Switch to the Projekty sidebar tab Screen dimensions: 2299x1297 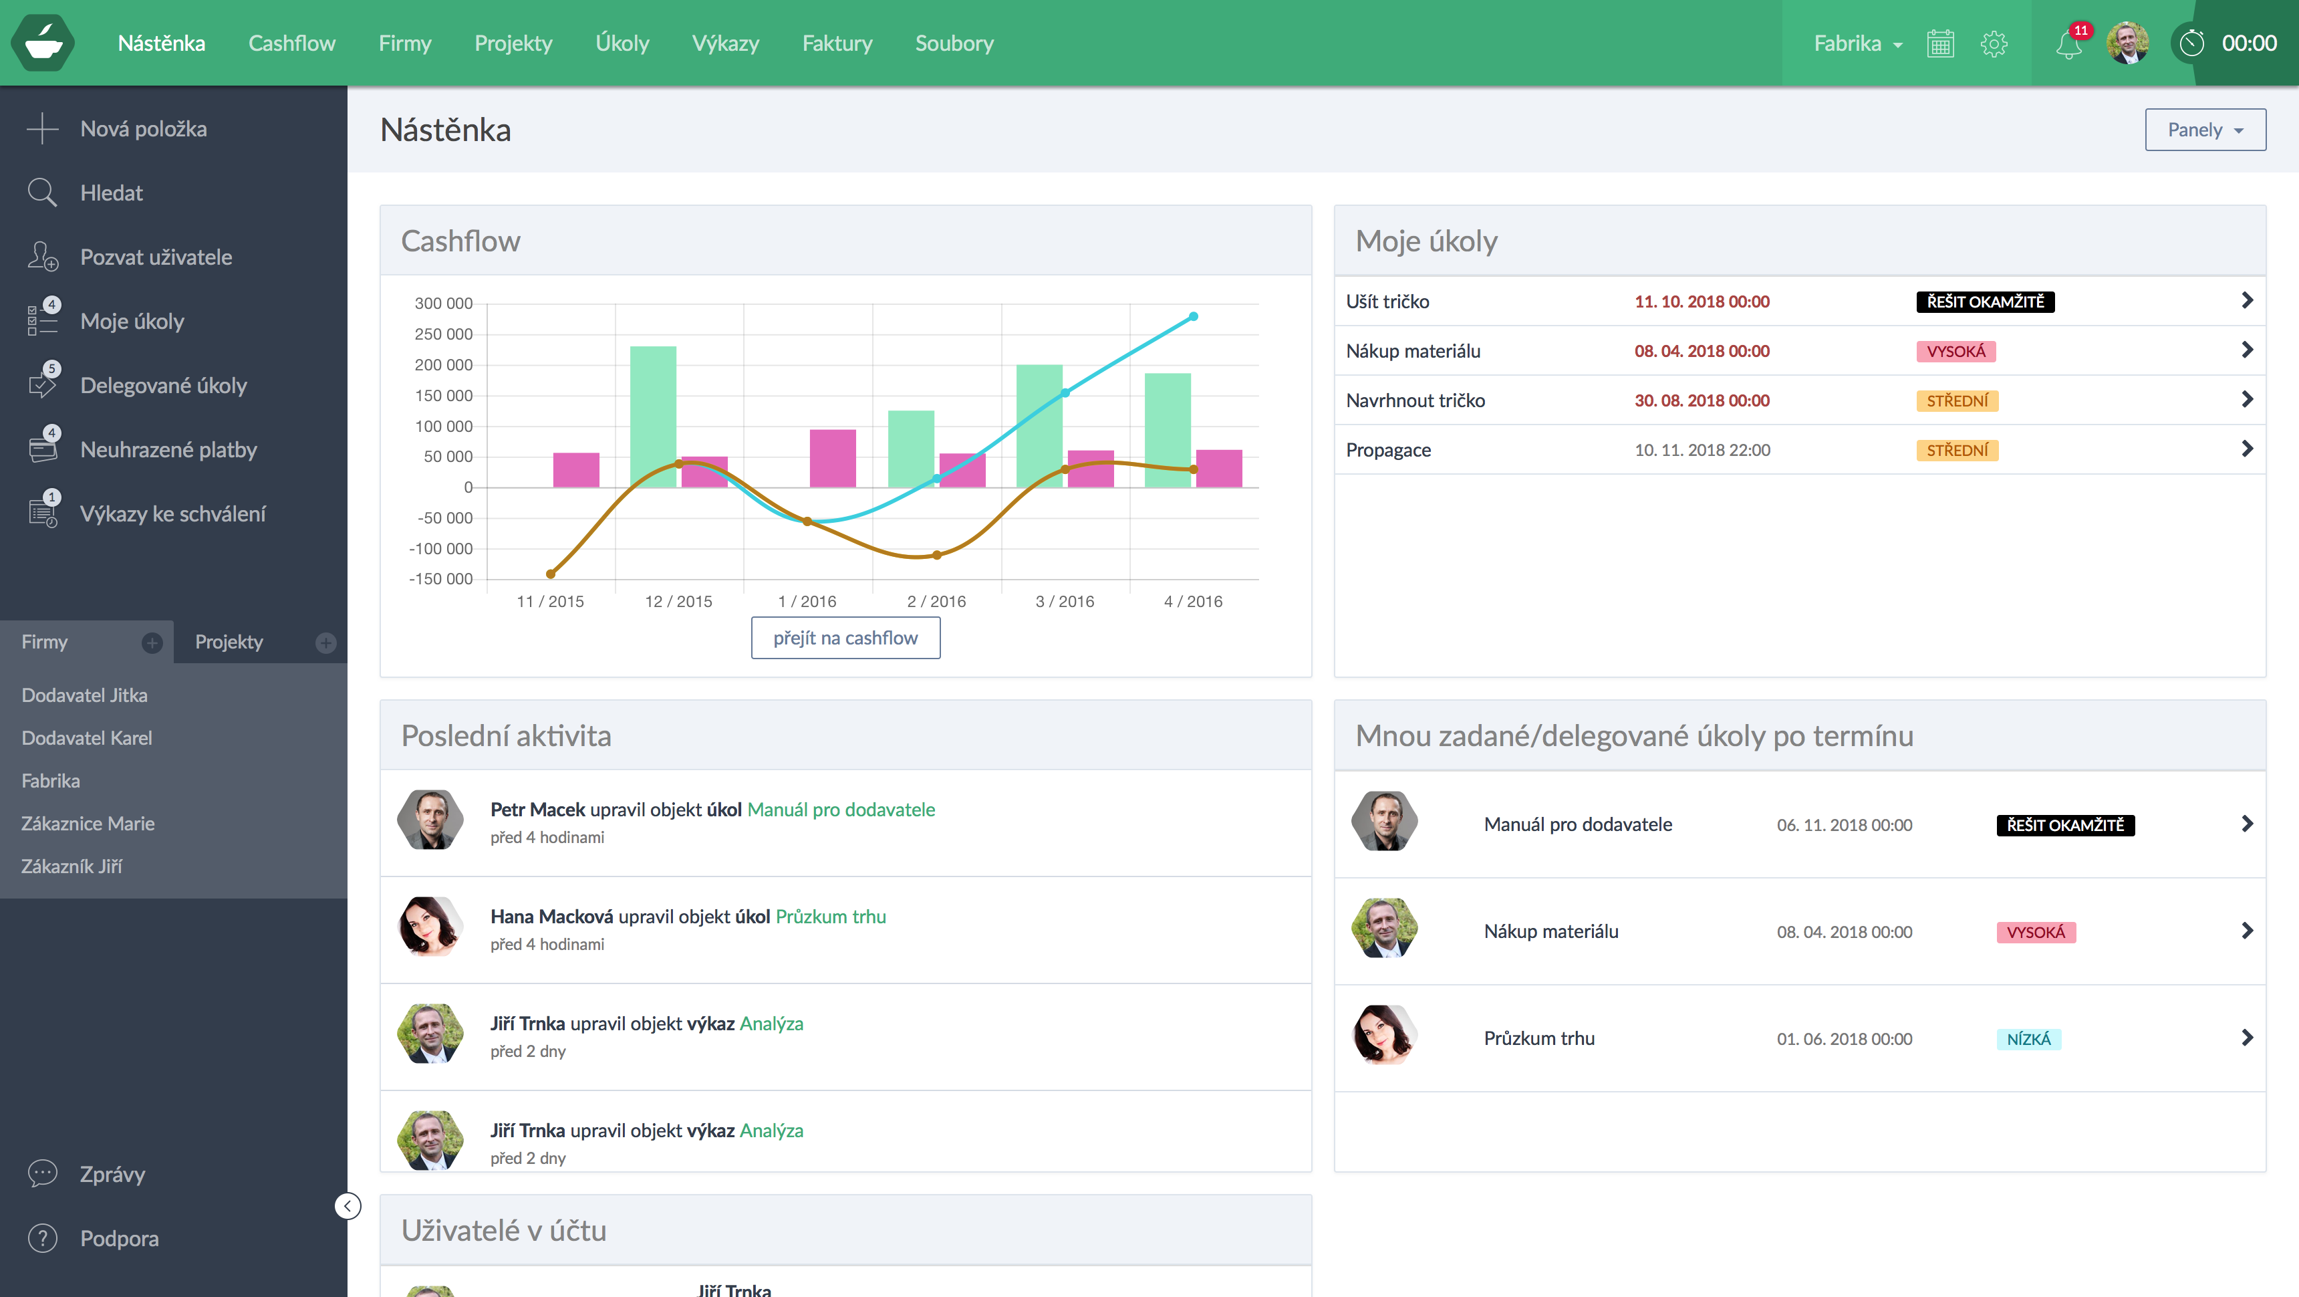229,642
